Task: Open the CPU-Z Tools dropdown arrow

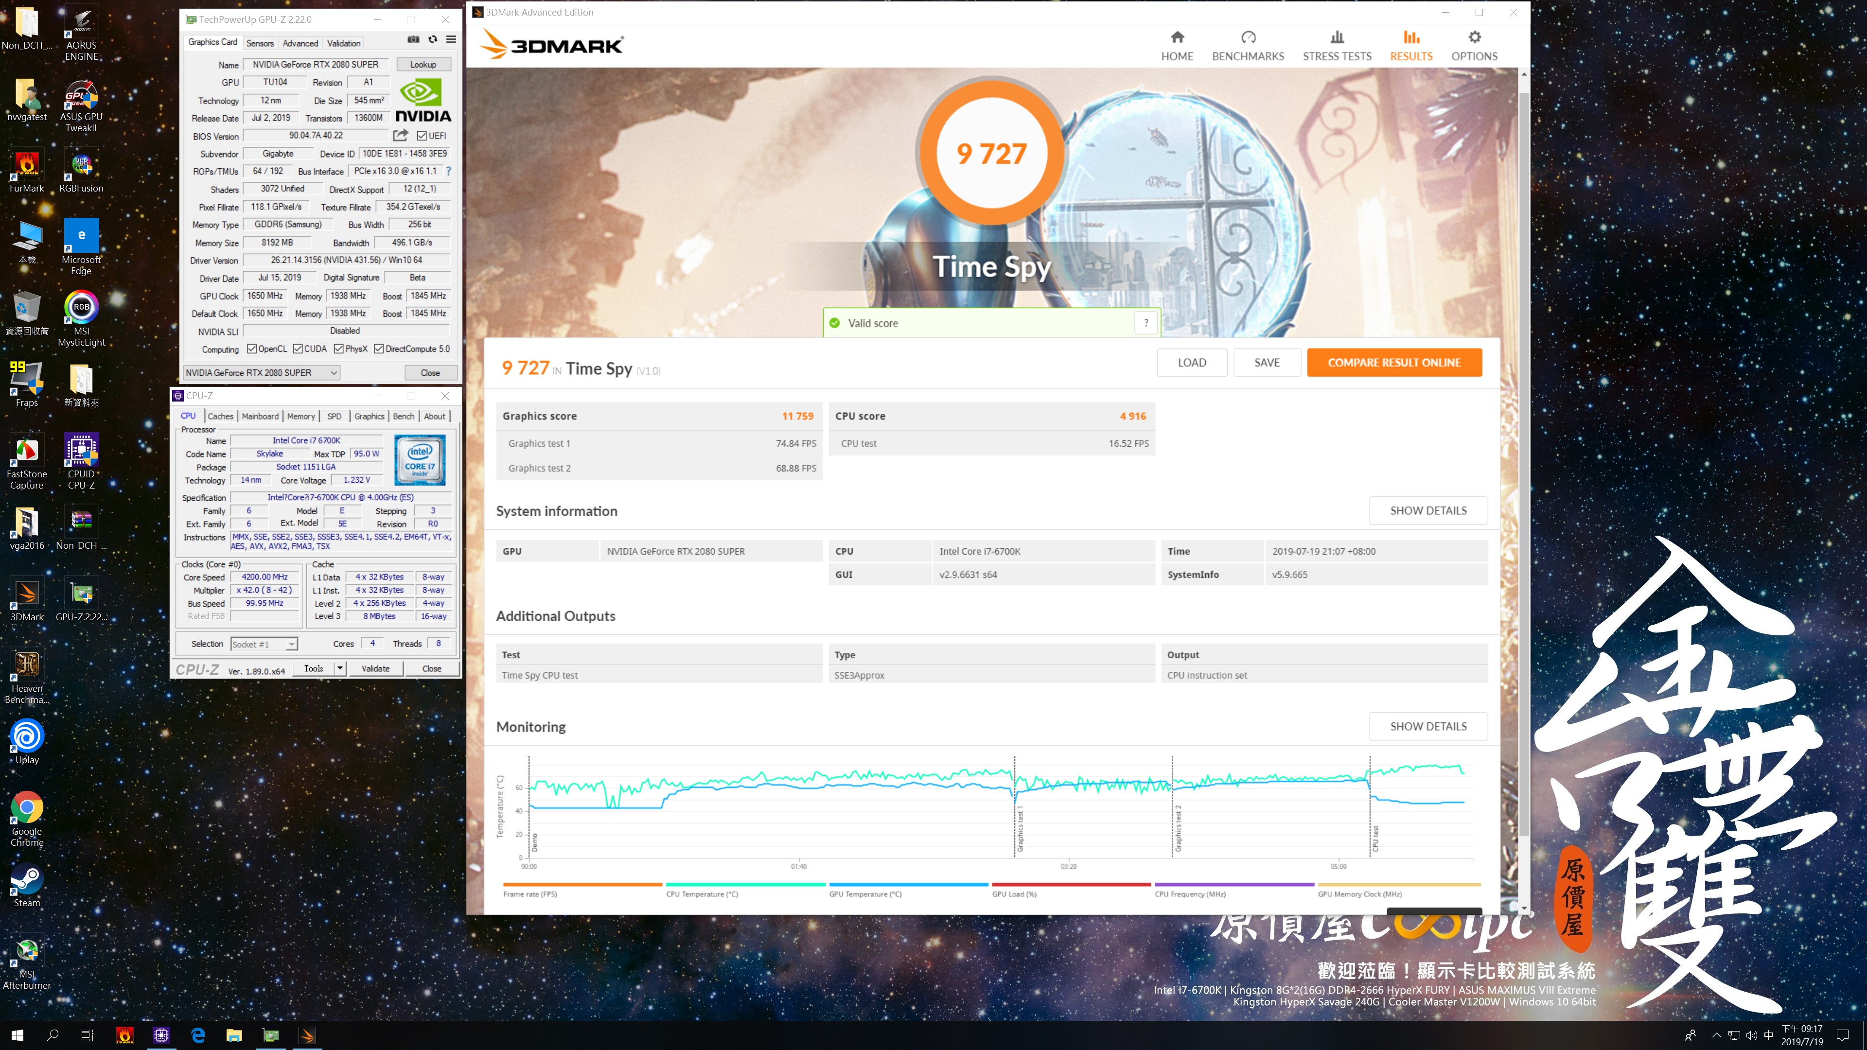Action: click(340, 668)
